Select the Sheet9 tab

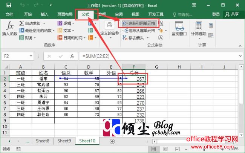click(64, 141)
